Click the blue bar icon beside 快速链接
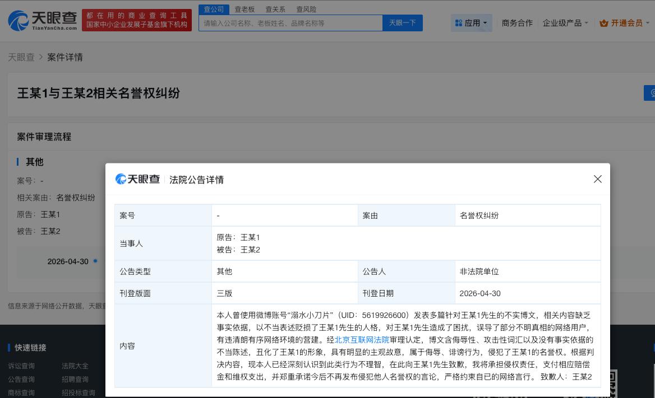 (x=8, y=348)
